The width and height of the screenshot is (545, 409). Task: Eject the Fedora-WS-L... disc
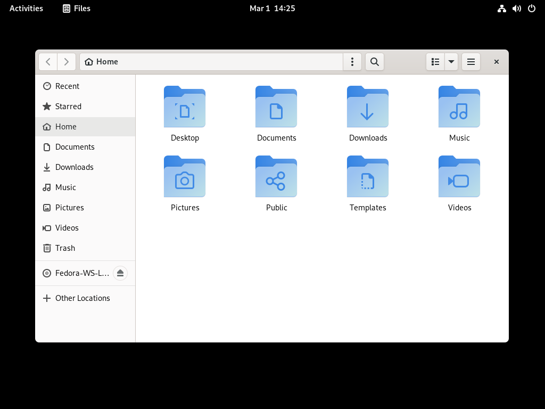(120, 273)
